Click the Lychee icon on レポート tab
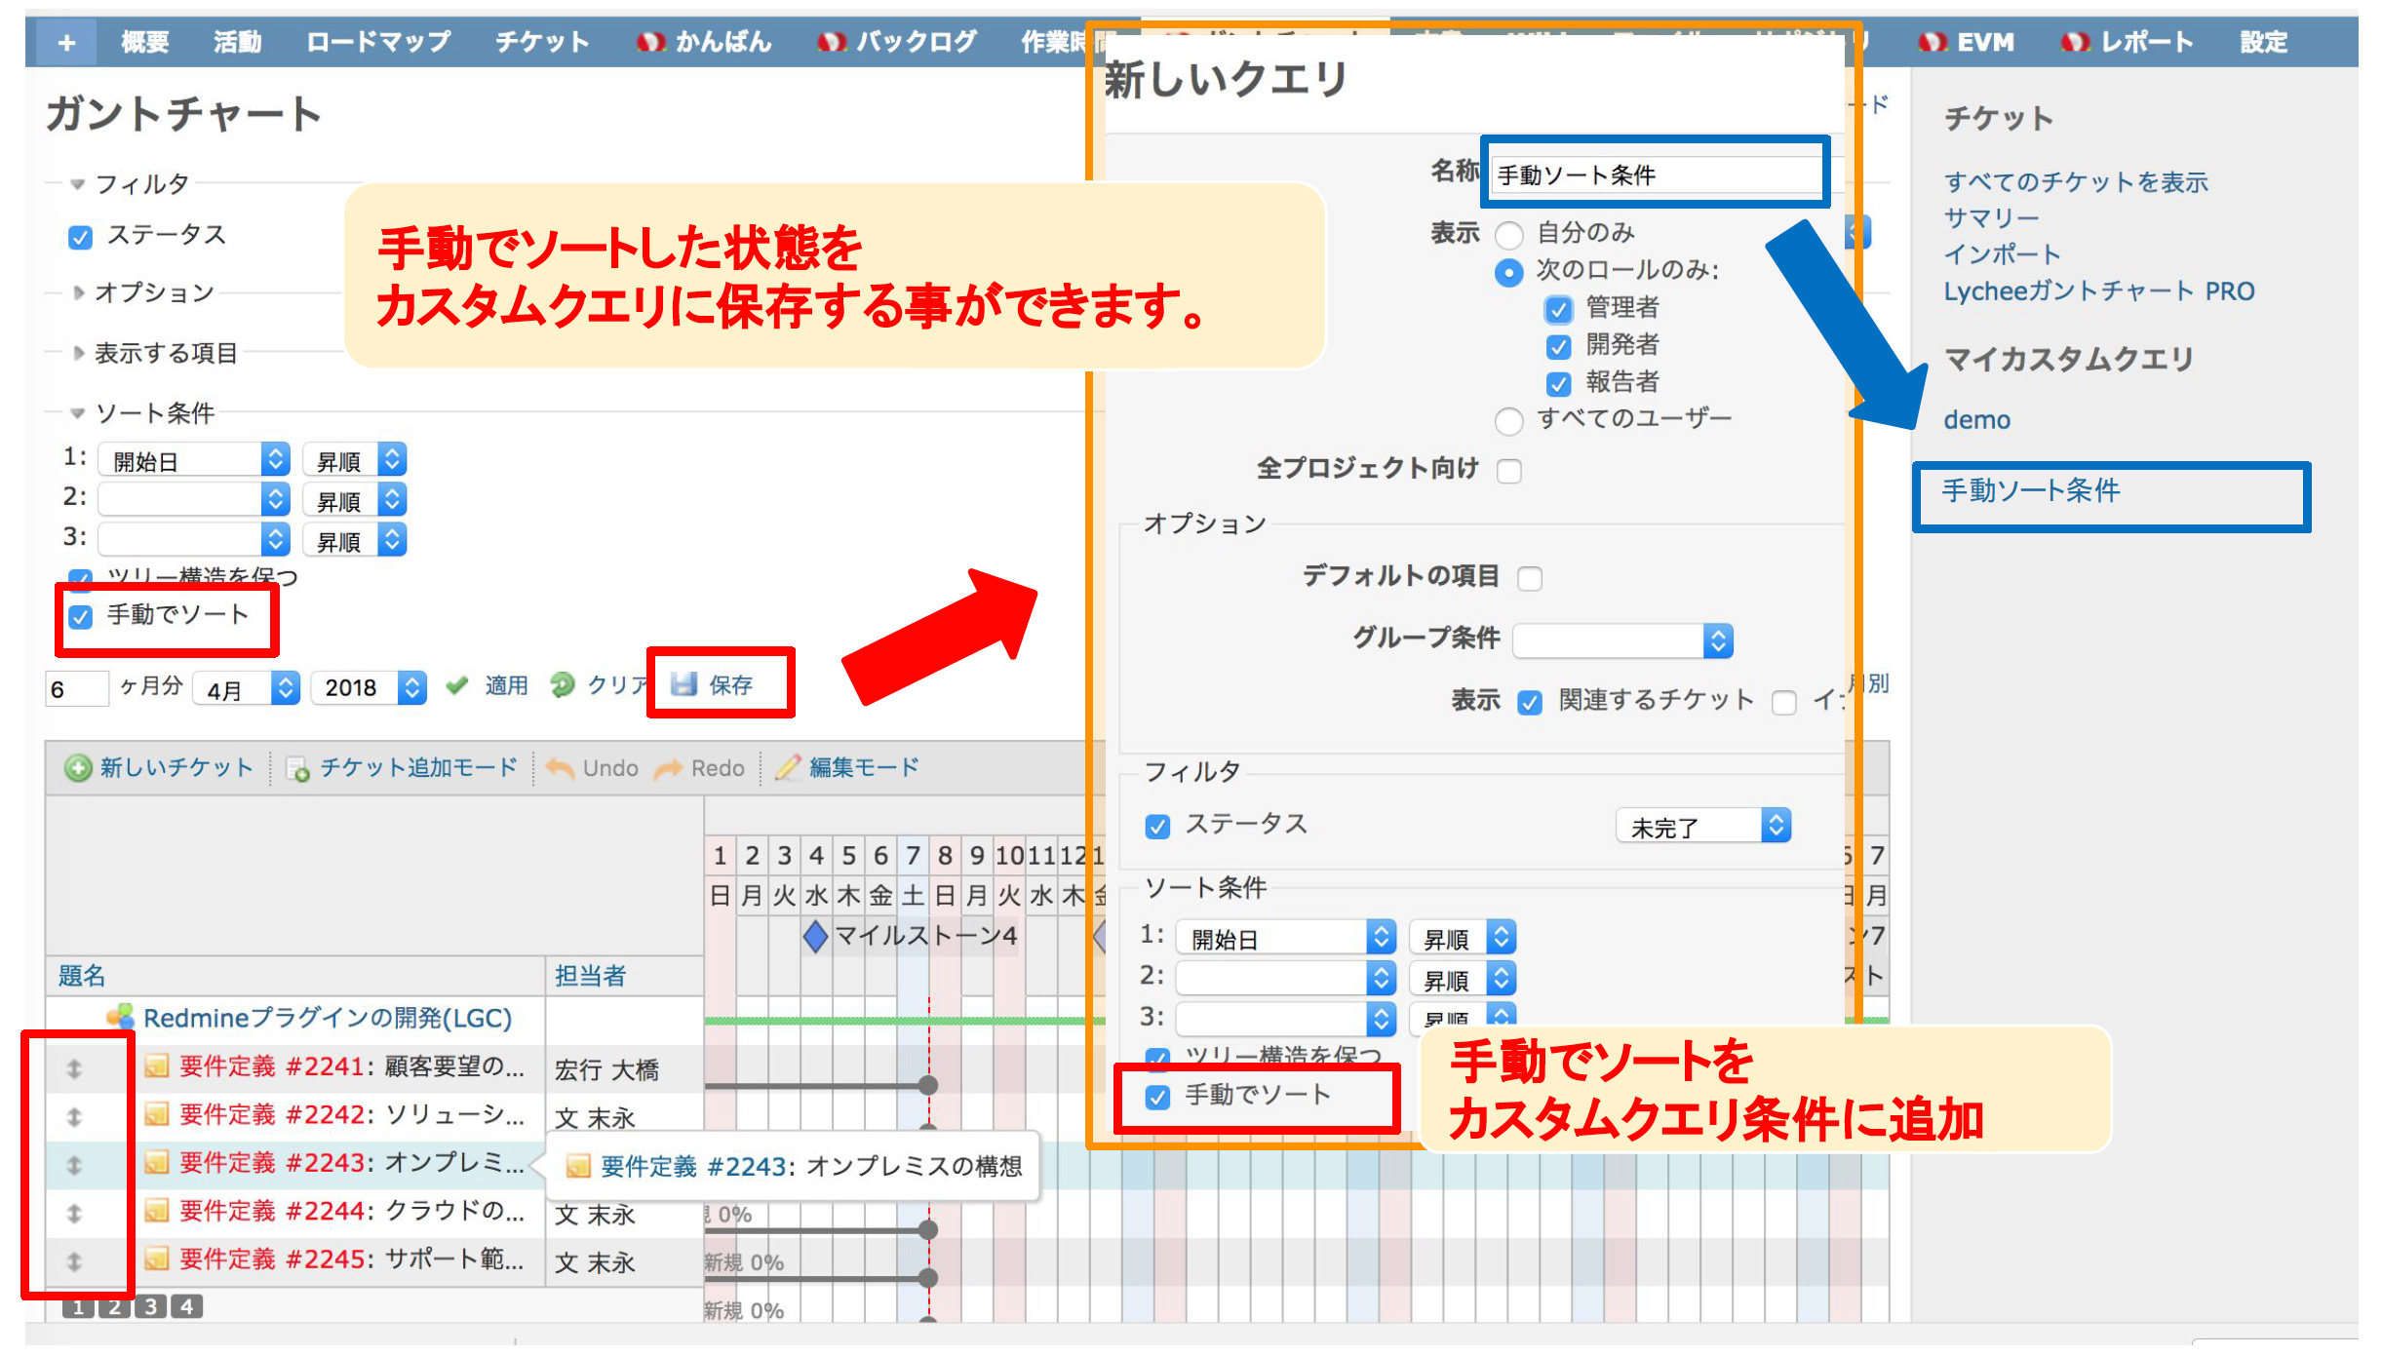 click(x=2076, y=42)
